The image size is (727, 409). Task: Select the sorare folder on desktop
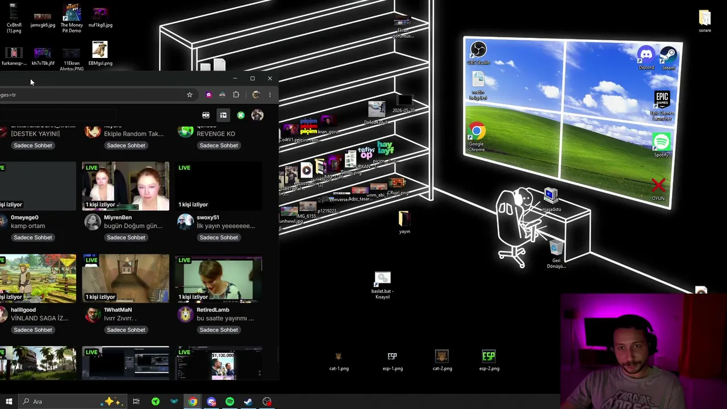(x=705, y=22)
